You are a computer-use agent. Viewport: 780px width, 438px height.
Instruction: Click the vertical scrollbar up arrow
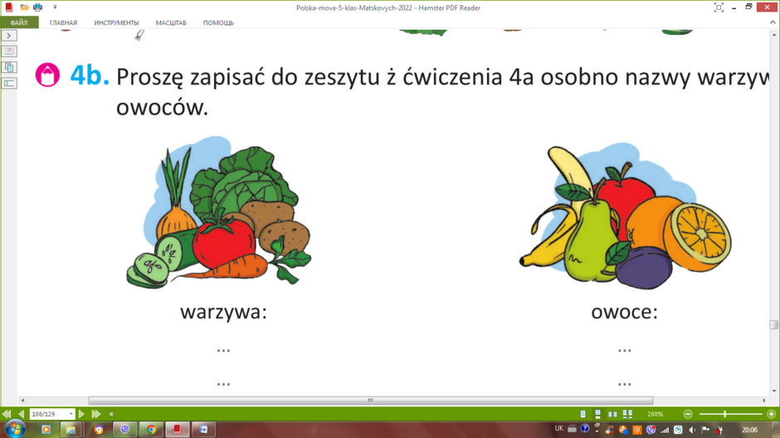773,35
